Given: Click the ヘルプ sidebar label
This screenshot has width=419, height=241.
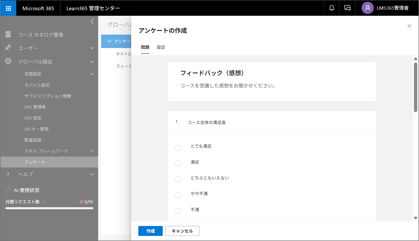Looking at the screenshot, I should tap(25, 174).
